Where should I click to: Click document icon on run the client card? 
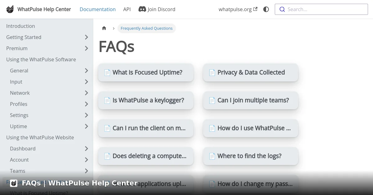click(107, 128)
